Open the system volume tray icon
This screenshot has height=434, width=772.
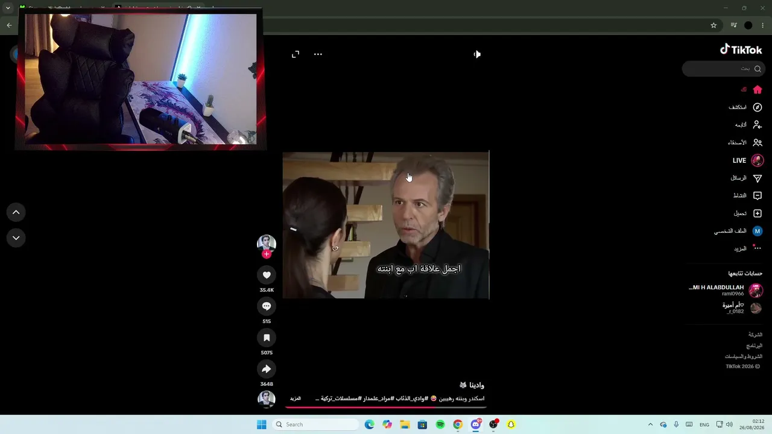tap(729, 424)
